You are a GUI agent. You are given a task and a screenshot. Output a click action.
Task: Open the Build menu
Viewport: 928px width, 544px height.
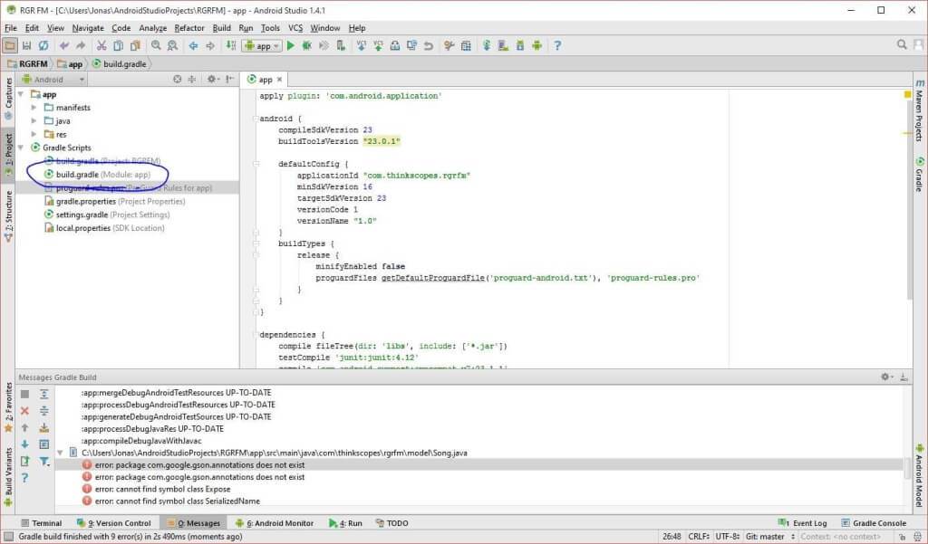click(x=221, y=28)
